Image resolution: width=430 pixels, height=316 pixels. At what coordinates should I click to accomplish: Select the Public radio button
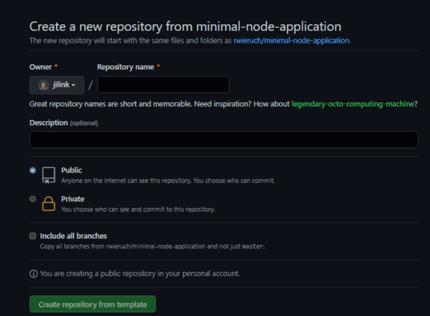click(x=33, y=170)
